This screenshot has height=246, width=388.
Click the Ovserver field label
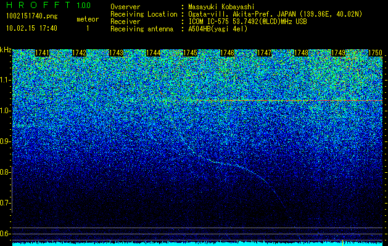pos(125,7)
